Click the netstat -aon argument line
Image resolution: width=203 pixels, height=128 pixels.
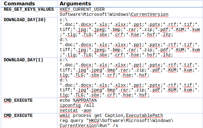75,110
